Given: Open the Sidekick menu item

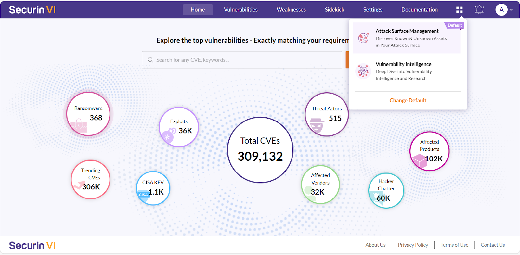Looking at the screenshot, I should coord(334,10).
